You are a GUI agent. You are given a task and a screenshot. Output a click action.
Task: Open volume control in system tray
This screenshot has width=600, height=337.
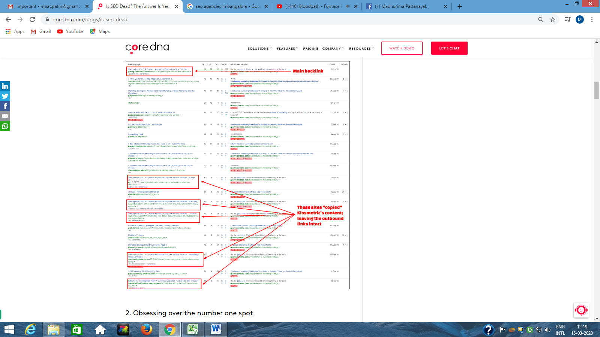[x=548, y=330]
